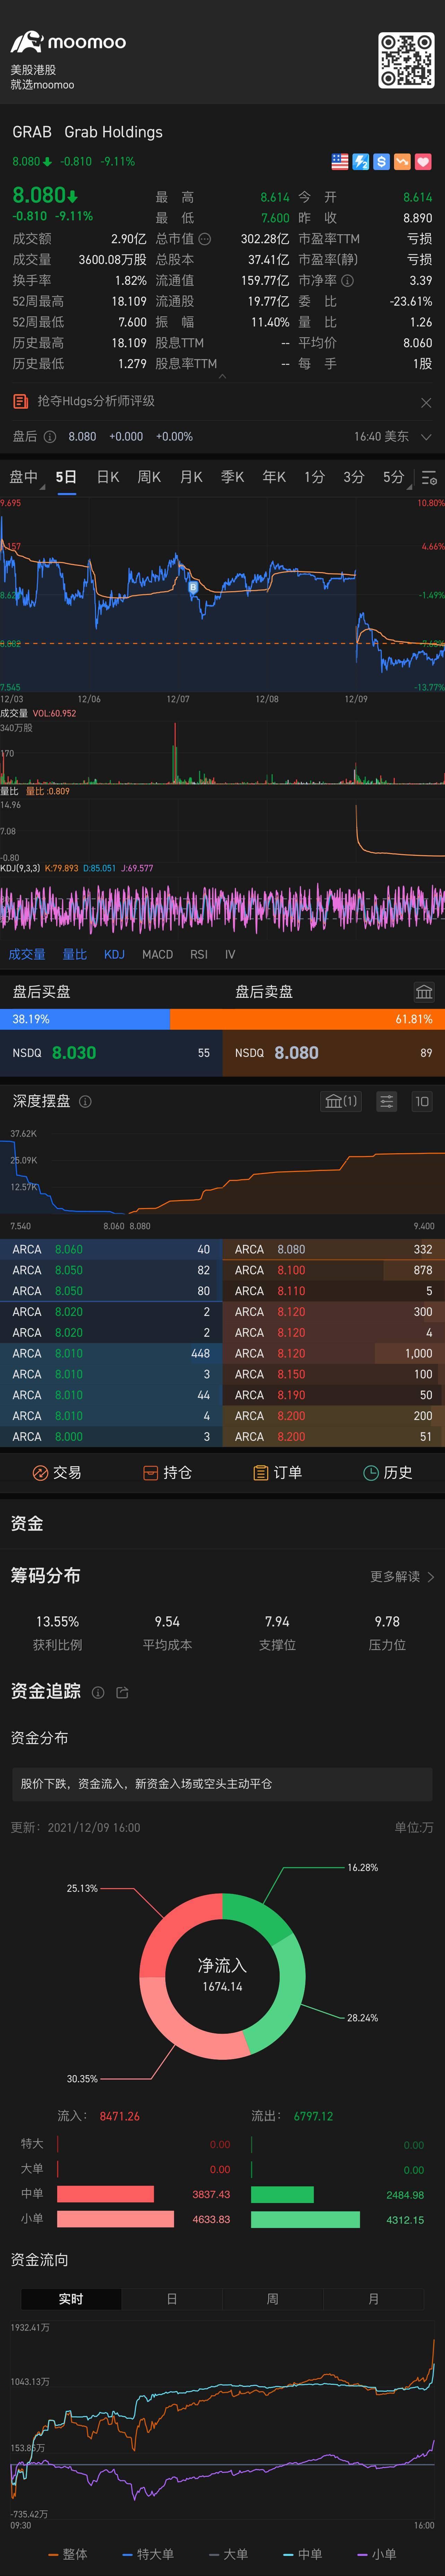The width and height of the screenshot is (445, 2576).
Task: Toggle the RSI indicator
Action: click(199, 954)
